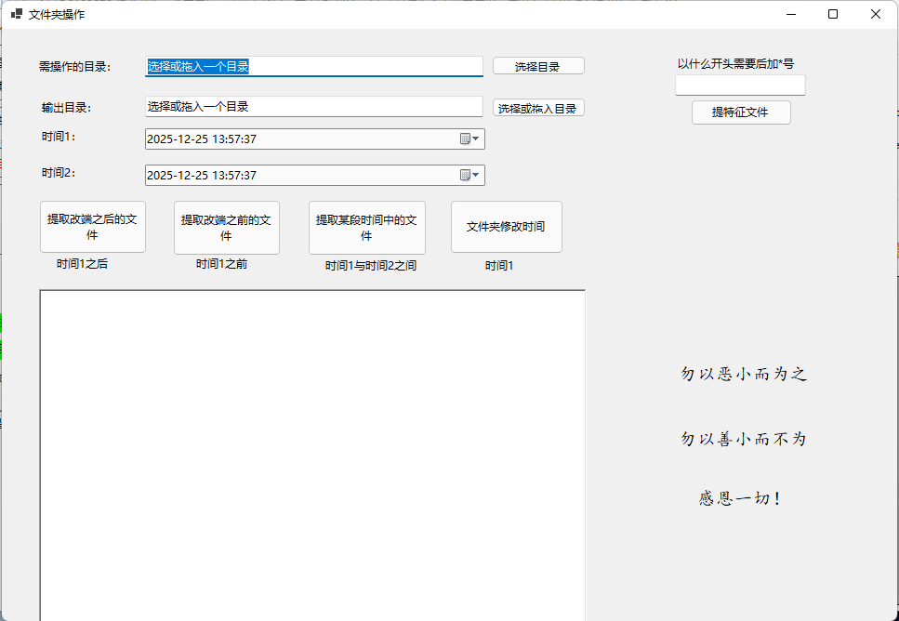
Task: Click inside the large white output area
Action: tap(311, 456)
